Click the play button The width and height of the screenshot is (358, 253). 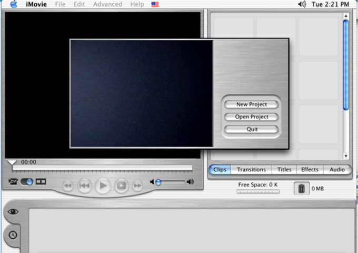103,186
